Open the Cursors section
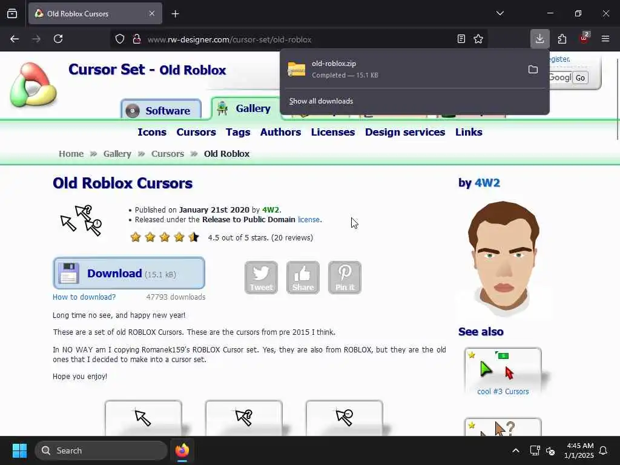 tap(196, 132)
